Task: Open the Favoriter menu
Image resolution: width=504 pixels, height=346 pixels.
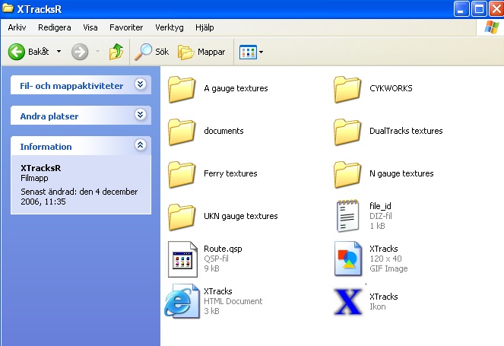Action: tap(126, 27)
